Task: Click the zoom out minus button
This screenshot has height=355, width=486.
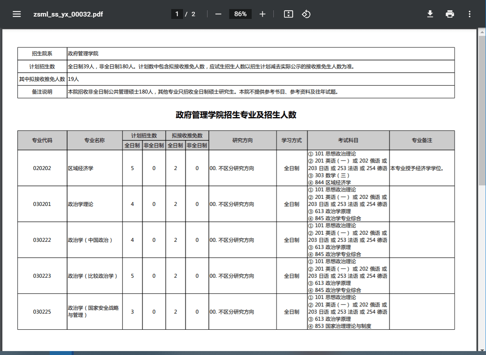Action: (218, 14)
